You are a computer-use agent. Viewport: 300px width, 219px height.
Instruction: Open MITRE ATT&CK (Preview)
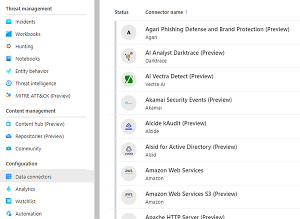pos(43,95)
